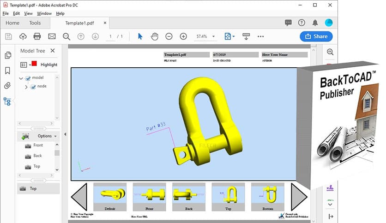Screen dimensions: 386x223
Task: Select Top view in views list
Action: point(36,166)
